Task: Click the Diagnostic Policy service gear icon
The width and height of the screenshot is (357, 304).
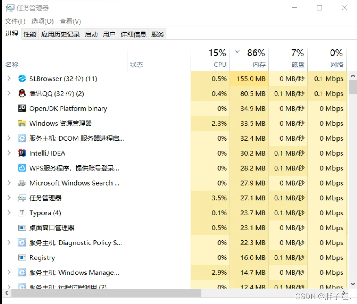Action: click(x=22, y=243)
